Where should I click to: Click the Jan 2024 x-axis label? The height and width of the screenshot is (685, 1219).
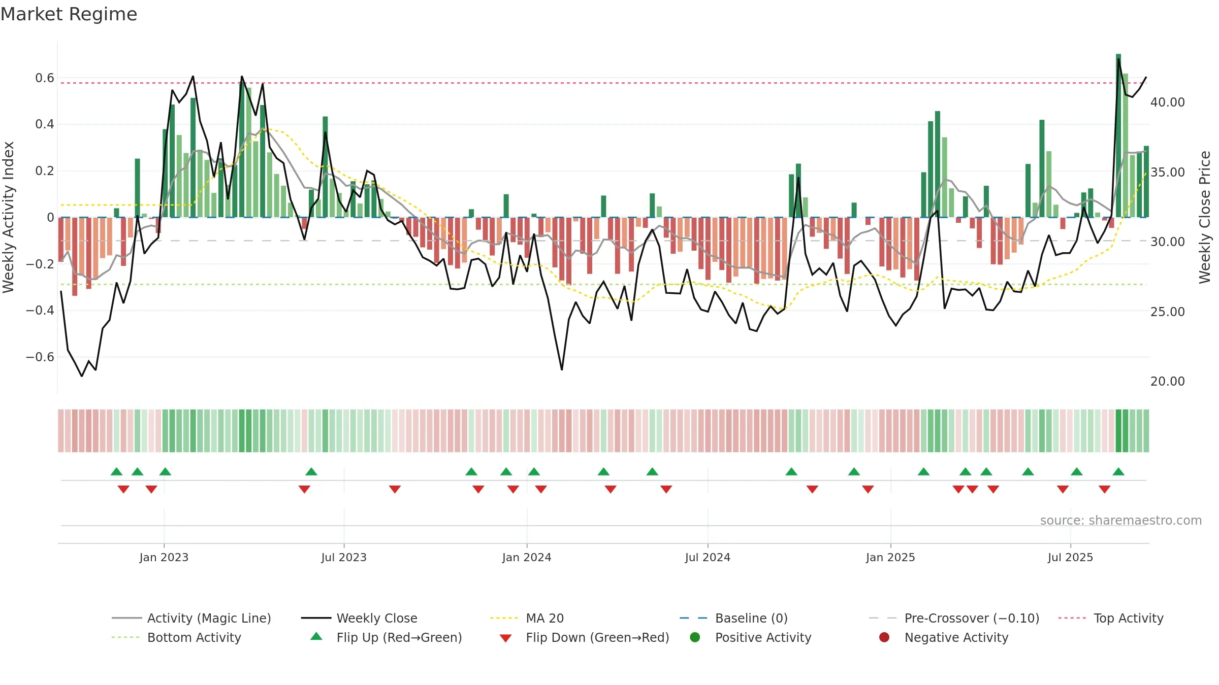527,557
